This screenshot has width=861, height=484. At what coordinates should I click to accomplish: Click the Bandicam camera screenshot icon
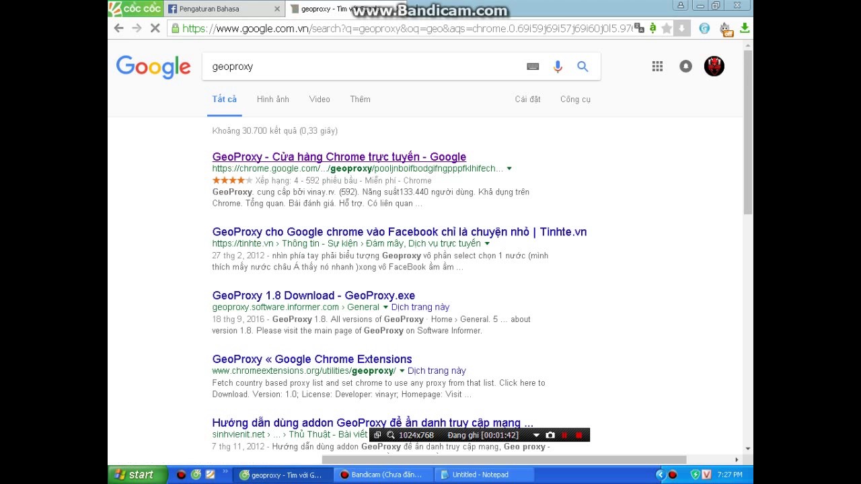click(x=550, y=435)
